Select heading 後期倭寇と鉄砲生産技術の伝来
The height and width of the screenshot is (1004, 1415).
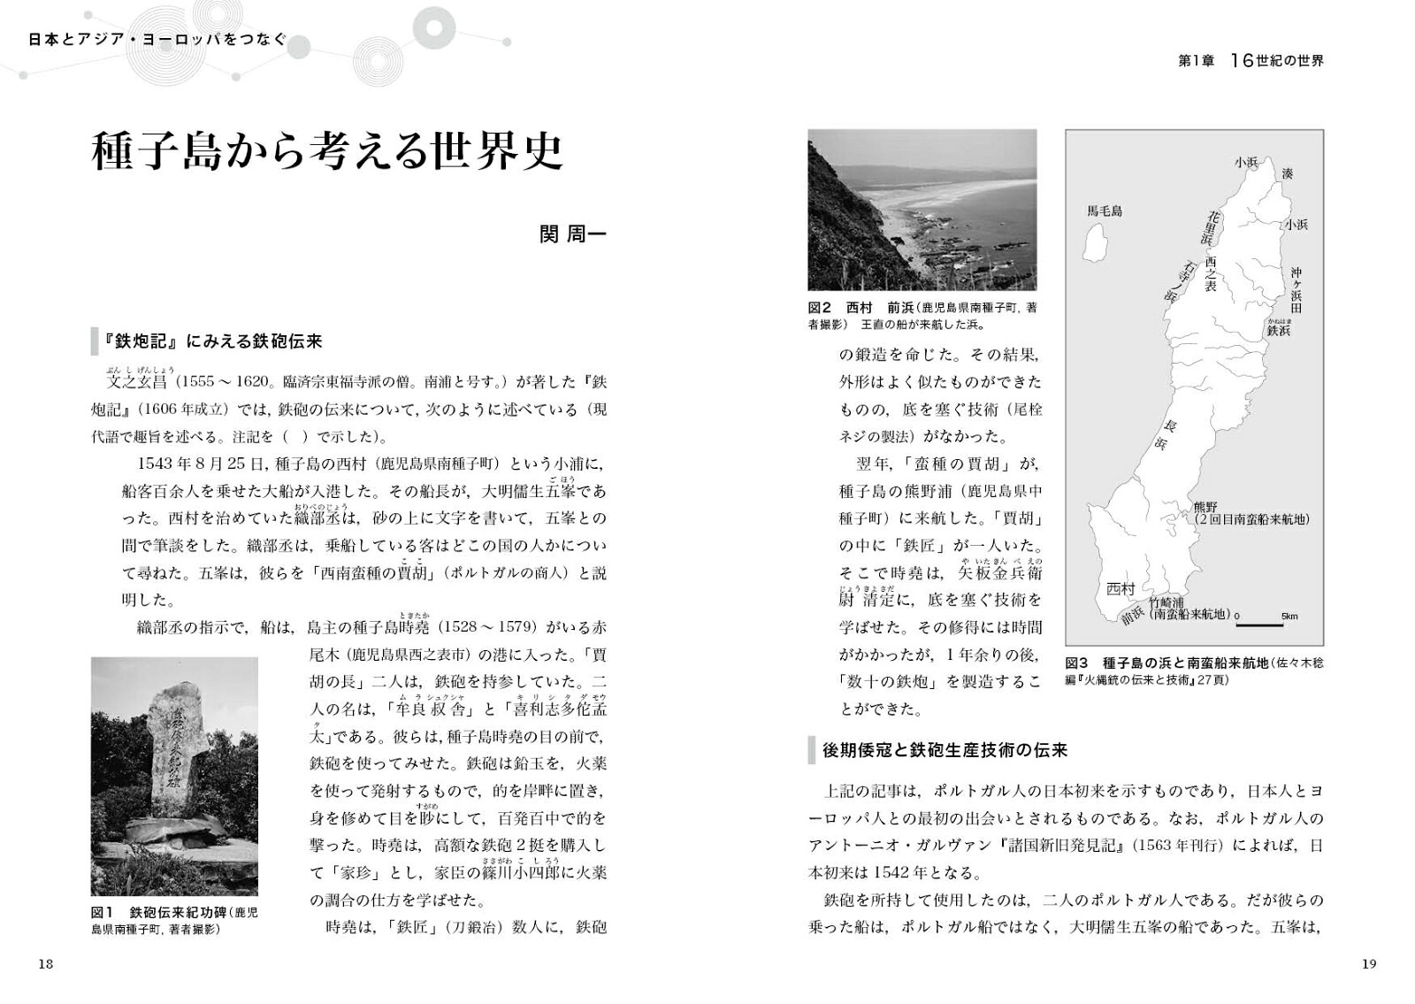coord(945,750)
